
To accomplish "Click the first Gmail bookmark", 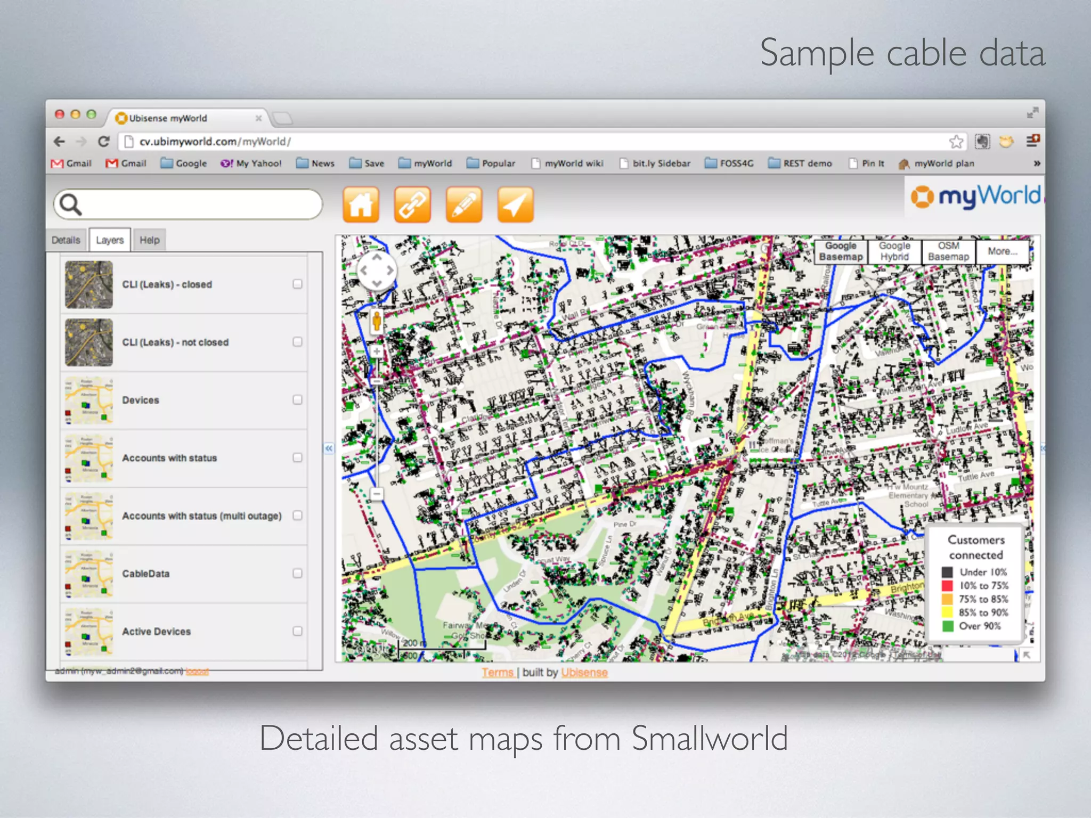I will click(x=71, y=163).
